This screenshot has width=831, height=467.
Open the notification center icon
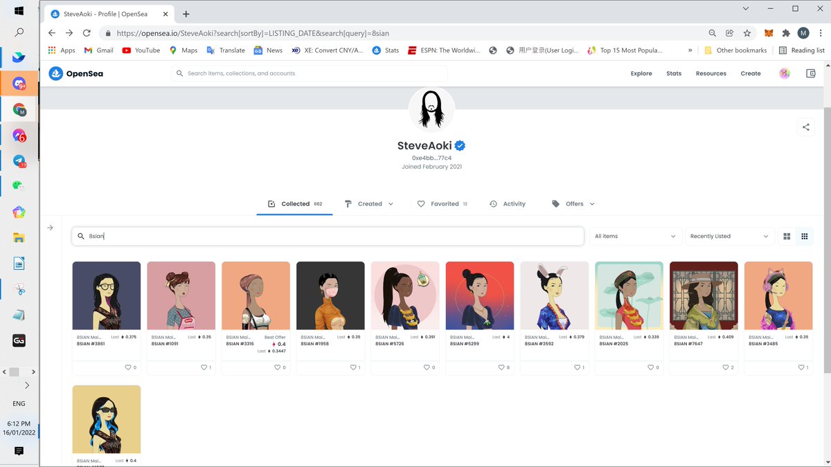coord(19,451)
